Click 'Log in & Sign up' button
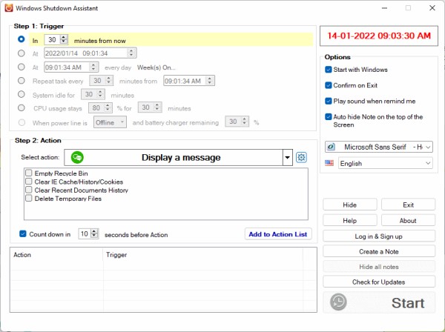 [x=379, y=236]
